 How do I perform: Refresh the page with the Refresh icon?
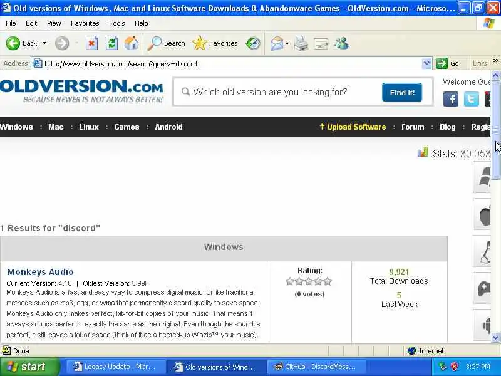[x=111, y=43]
